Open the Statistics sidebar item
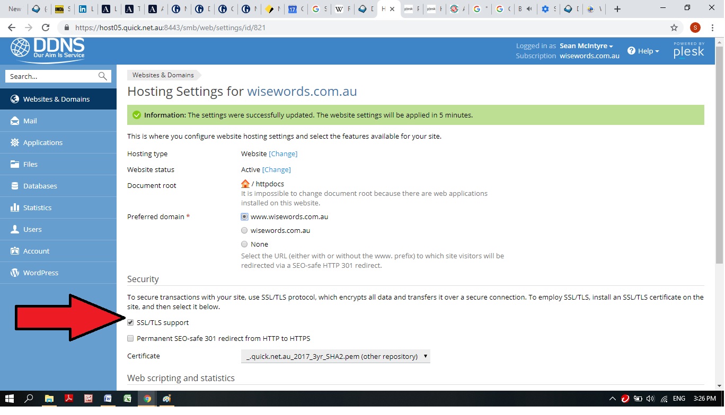Viewport: 725px width, 415px height. point(58,207)
